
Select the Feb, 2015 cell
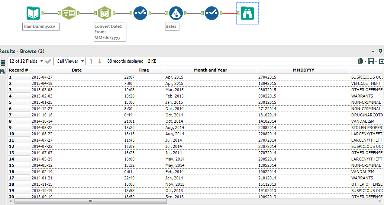tap(211, 96)
